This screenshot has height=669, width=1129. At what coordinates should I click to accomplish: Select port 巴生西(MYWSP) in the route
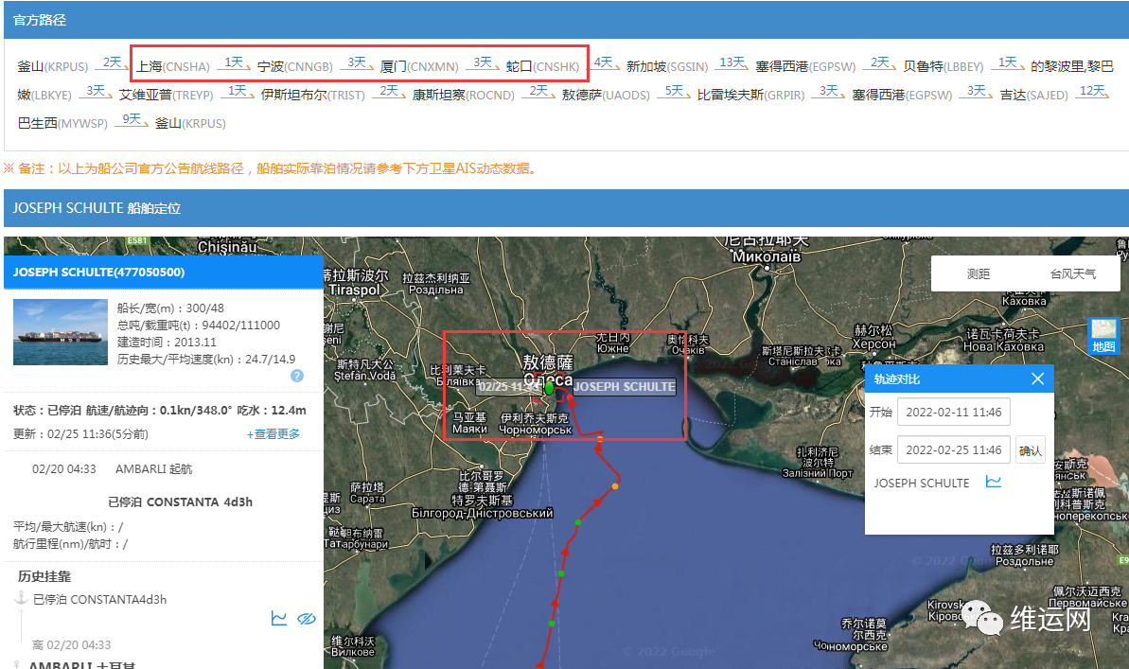[62, 123]
